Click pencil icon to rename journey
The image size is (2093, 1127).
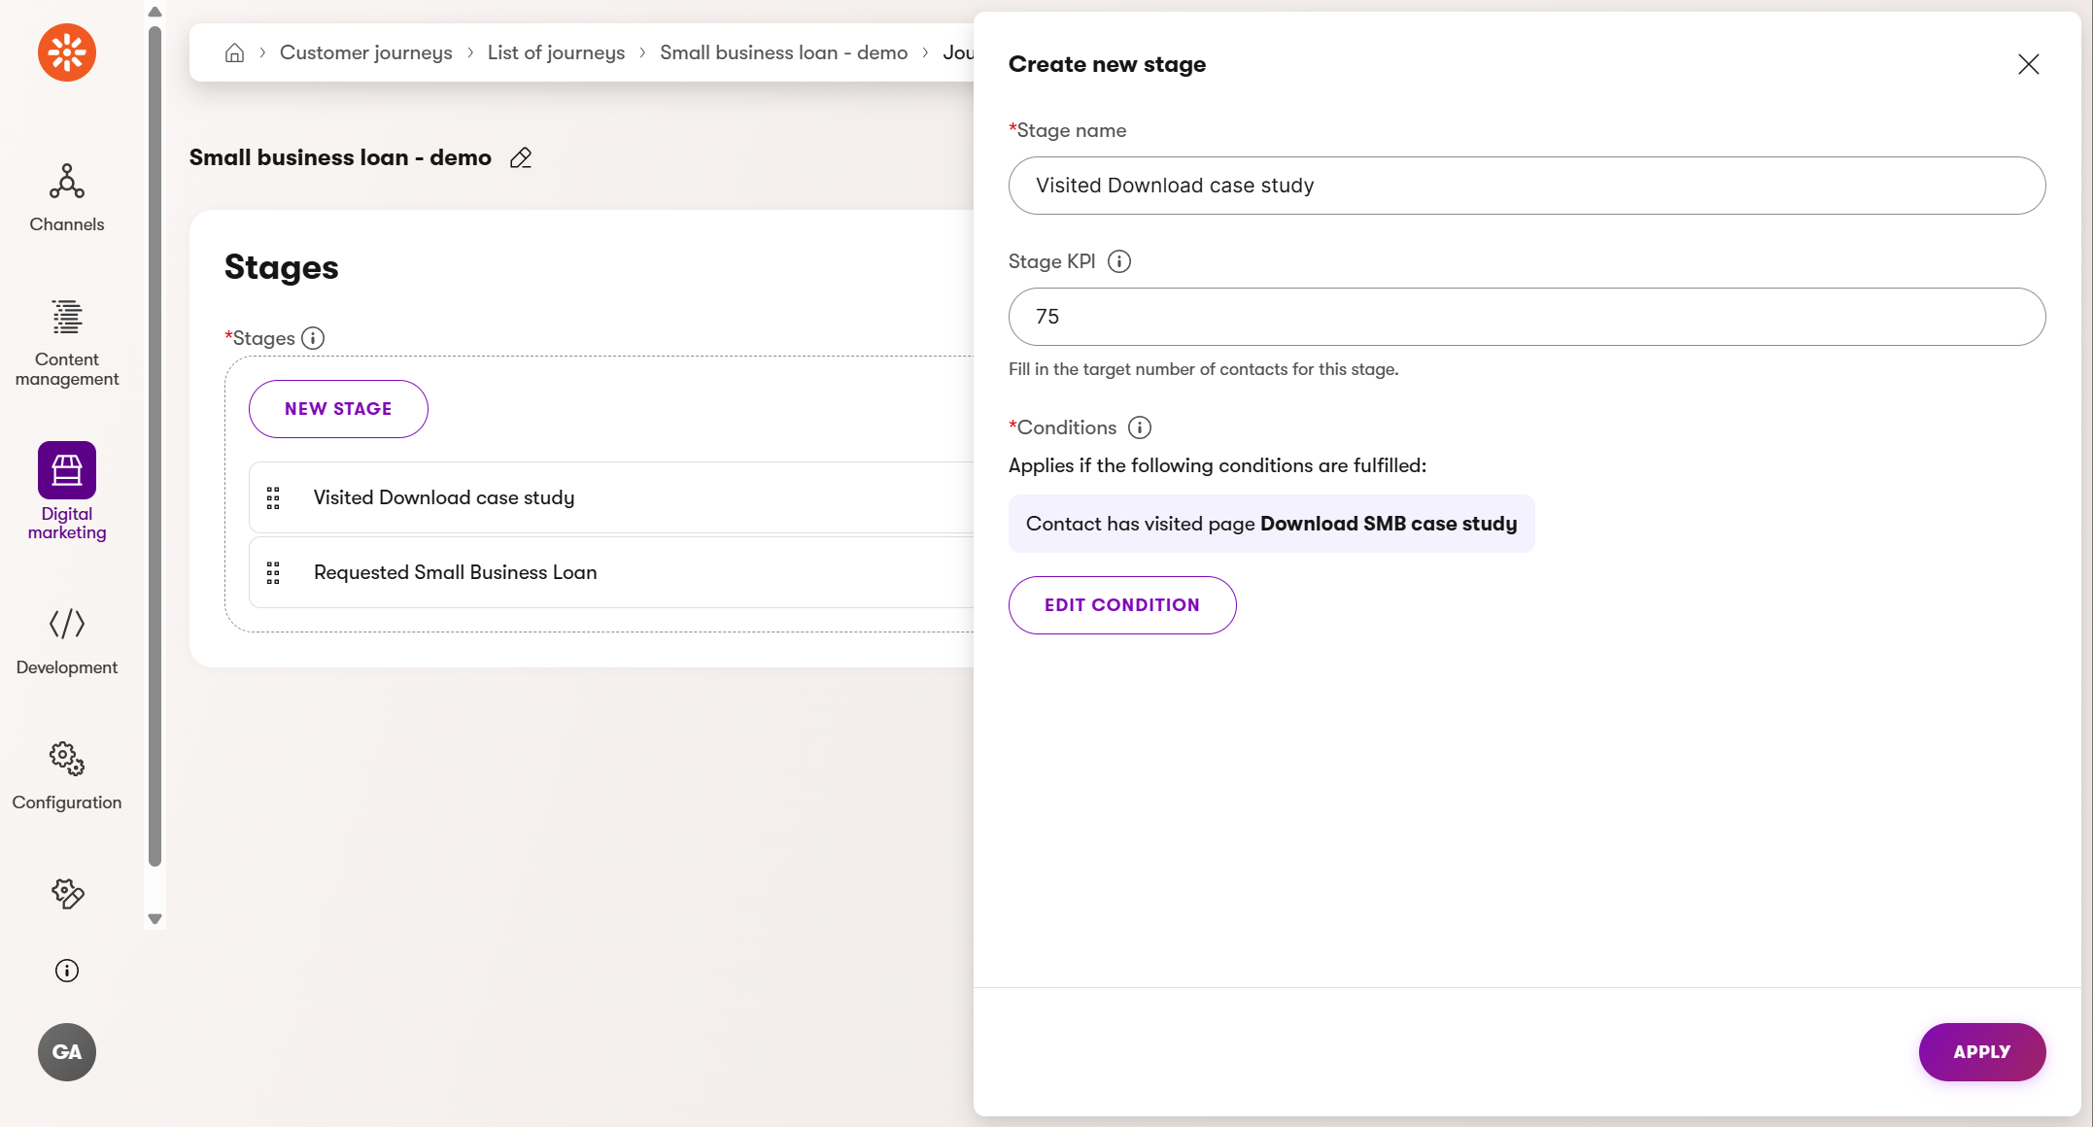tap(521, 157)
